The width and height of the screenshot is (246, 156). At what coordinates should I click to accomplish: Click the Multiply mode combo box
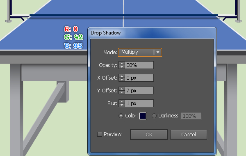click(x=140, y=52)
